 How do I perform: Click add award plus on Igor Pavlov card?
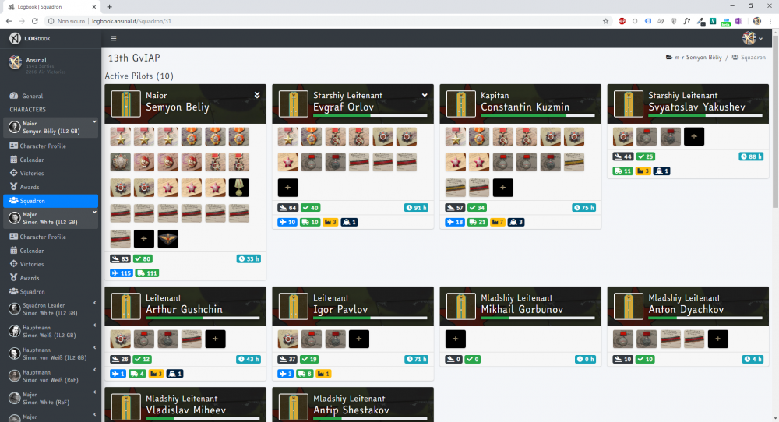click(358, 339)
